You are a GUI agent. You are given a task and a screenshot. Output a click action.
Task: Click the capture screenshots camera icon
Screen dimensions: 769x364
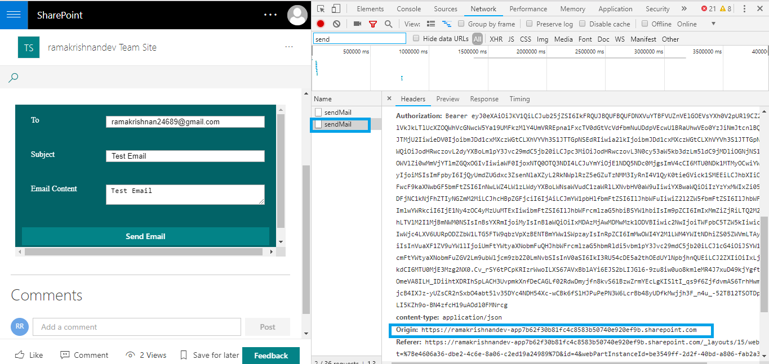point(357,24)
